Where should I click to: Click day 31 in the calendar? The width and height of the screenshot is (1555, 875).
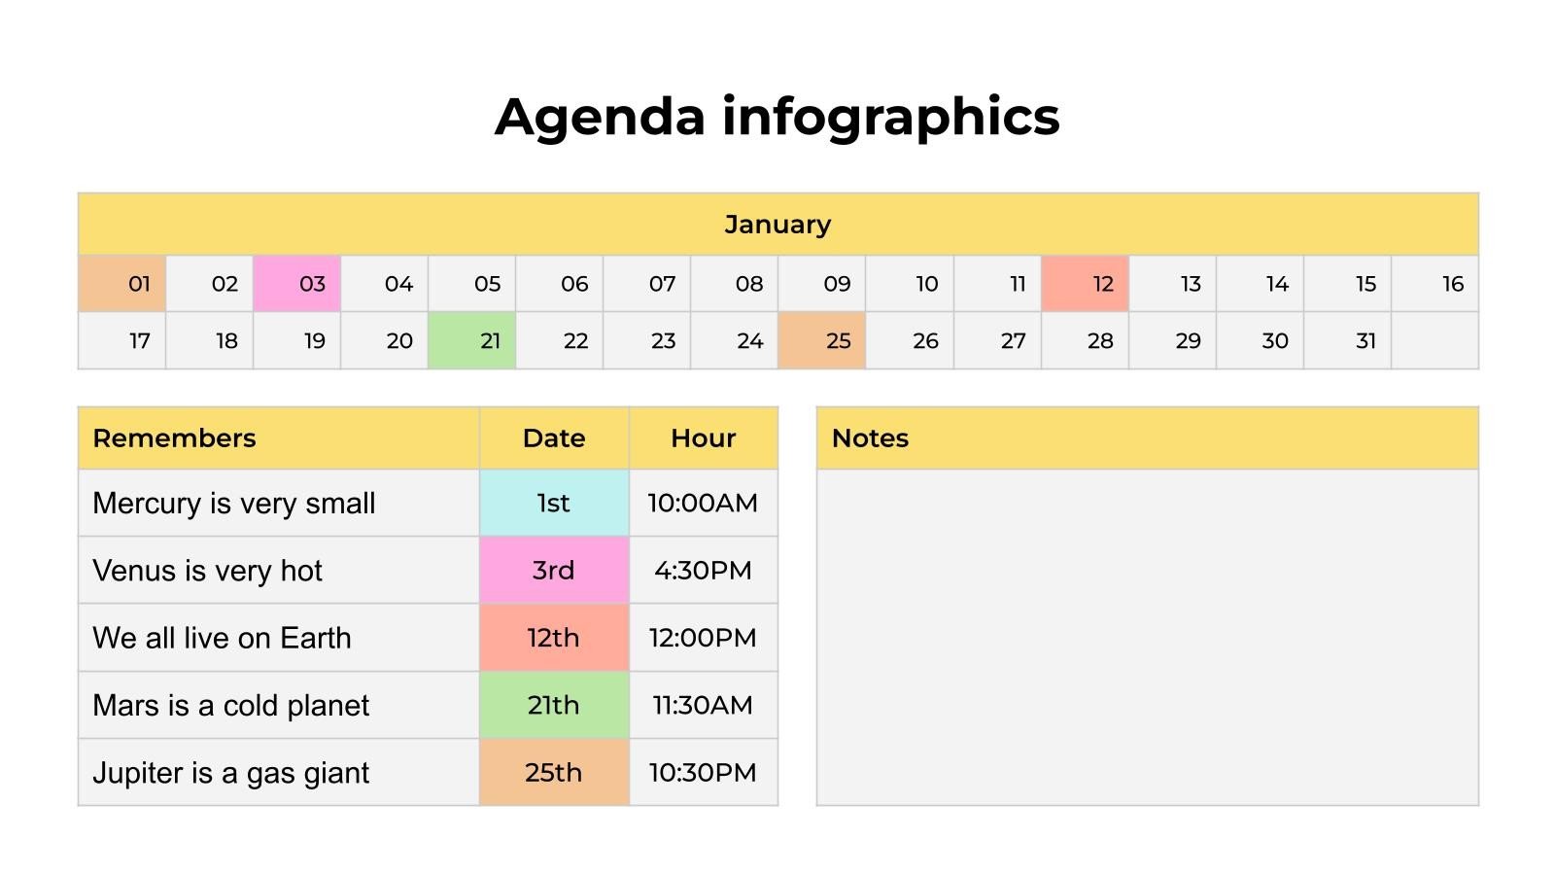point(1348,341)
